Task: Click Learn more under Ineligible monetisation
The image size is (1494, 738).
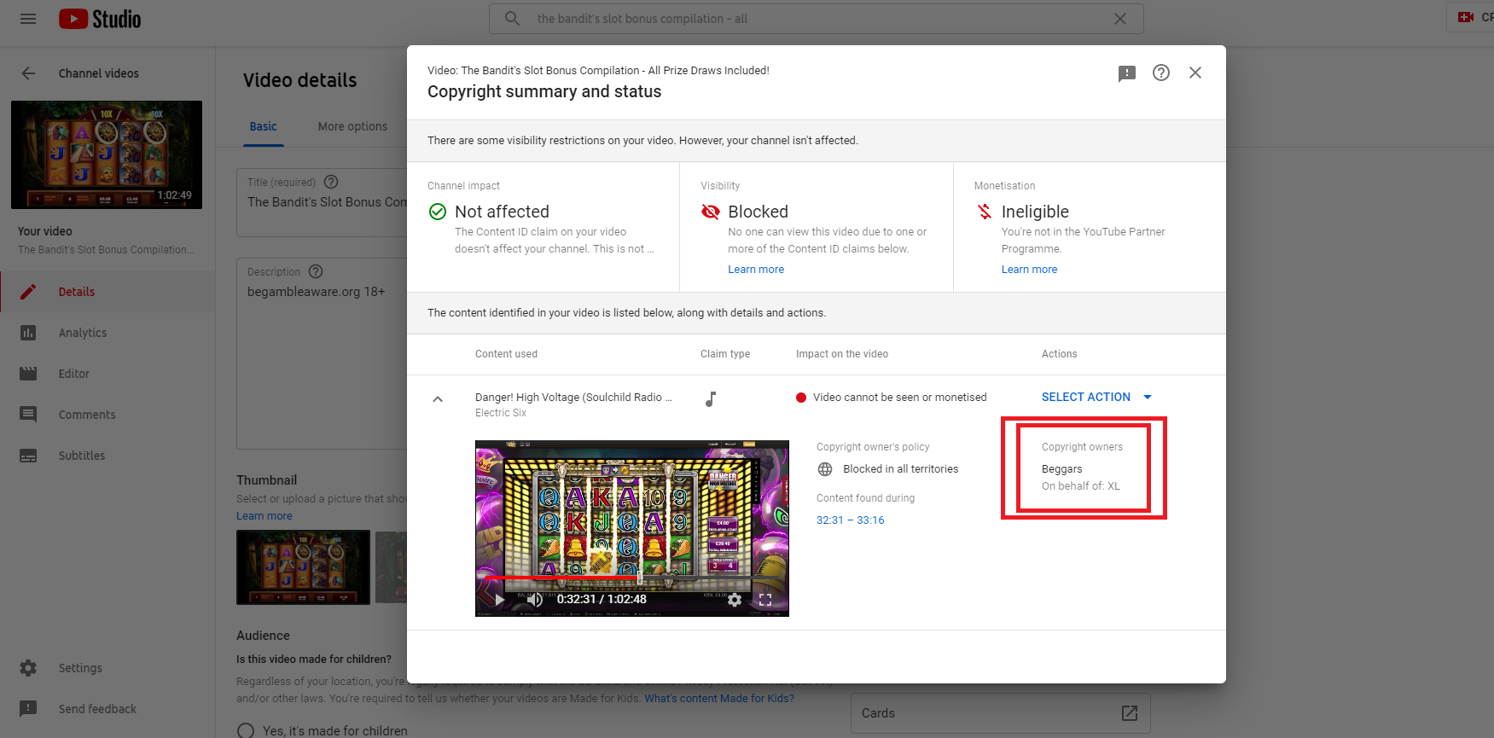Action: 1029,270
